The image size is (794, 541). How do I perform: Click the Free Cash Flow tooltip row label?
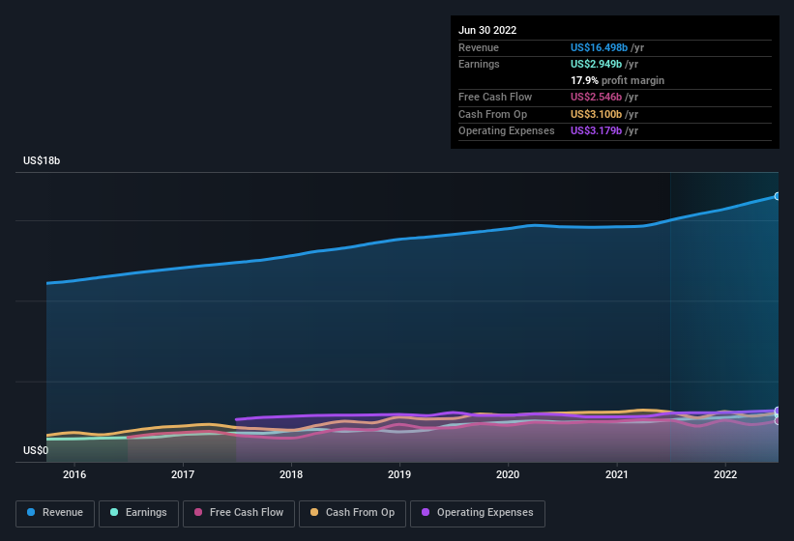click(495, 97)
